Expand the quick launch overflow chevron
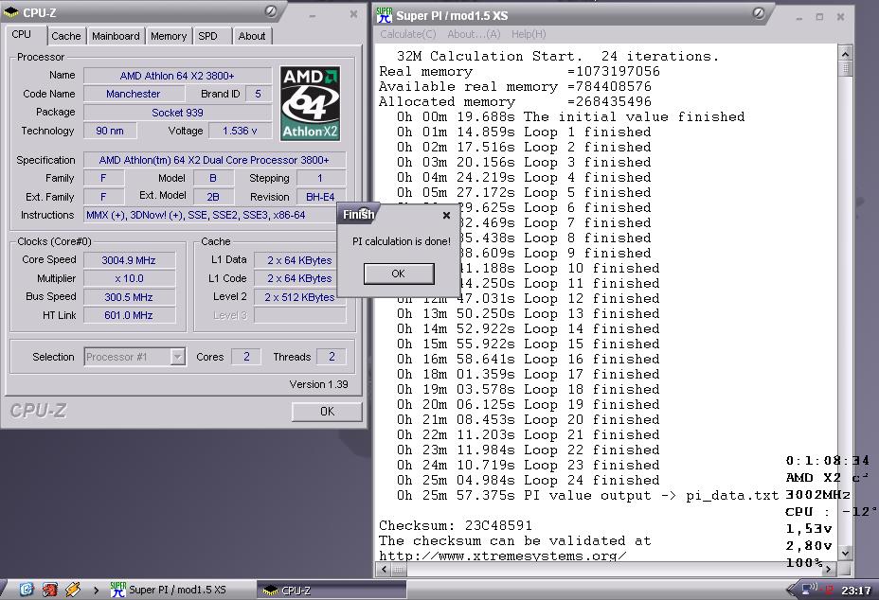 96,590
